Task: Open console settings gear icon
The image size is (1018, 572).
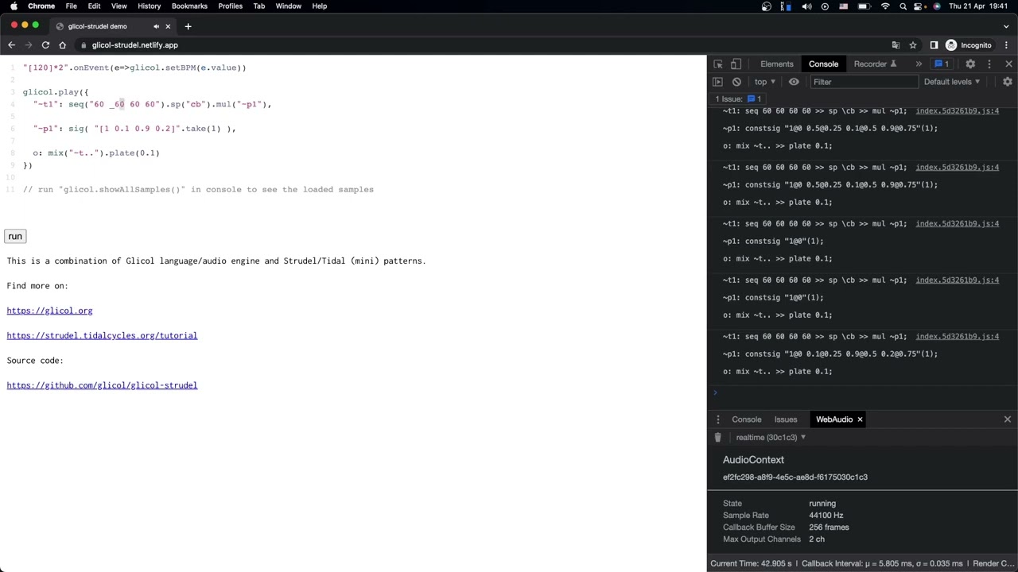Action: [x=1007, y=82]
